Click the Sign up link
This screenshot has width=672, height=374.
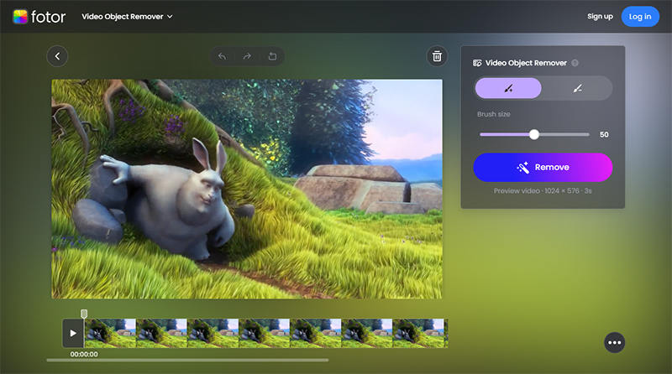coord(600,16)
